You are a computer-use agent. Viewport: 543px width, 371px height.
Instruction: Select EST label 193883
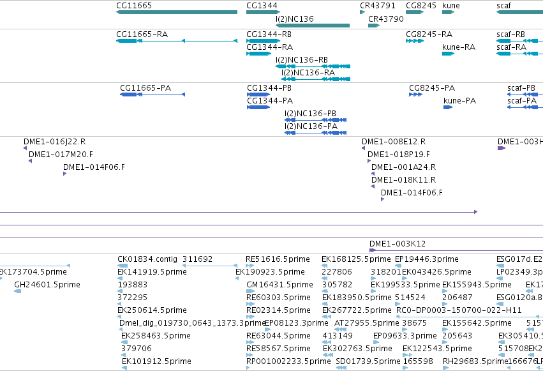132,285
